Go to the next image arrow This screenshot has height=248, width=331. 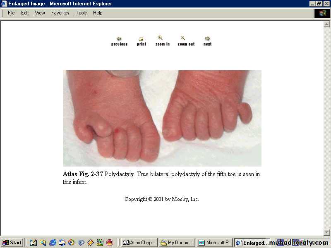tap(207, 39)
